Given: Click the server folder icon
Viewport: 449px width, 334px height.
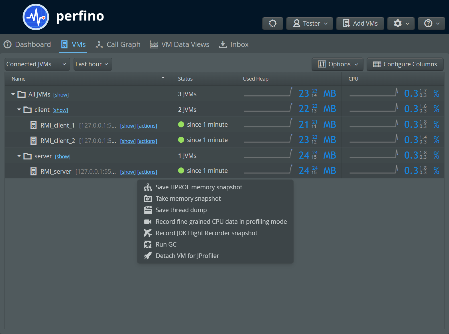Looking at the screenshot, I should pyautogui.click(x=28, y=156).
